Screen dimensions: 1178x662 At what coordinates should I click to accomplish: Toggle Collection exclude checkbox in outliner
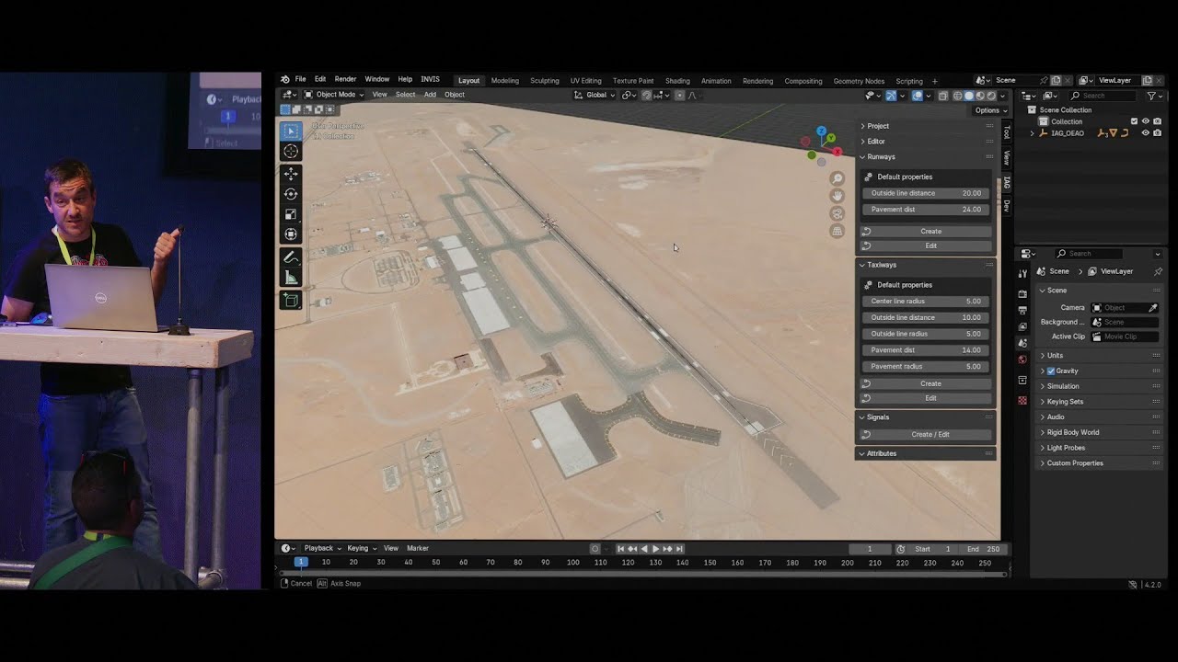tap(1134, 121)
